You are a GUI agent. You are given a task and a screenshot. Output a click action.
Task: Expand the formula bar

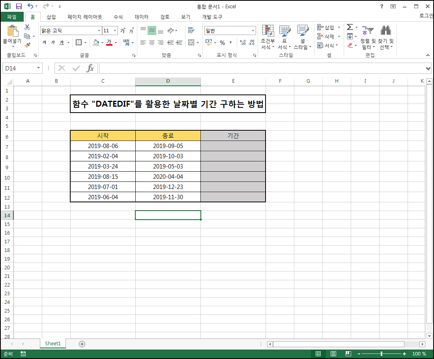[428, 68]
